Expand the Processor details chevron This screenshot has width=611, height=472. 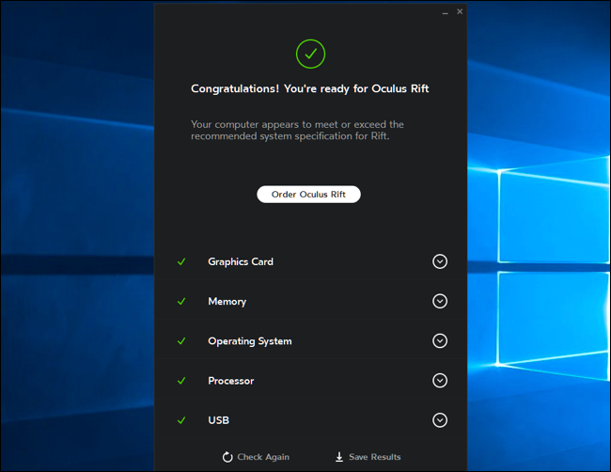(x=440, y=381)
